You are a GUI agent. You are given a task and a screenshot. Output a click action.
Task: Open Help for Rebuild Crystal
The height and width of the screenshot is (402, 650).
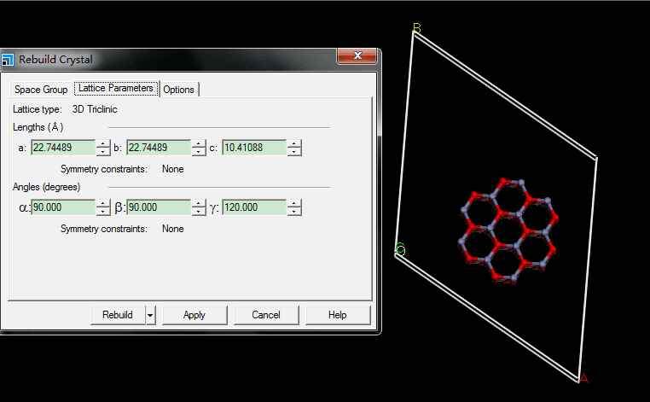[x=338, y=315]
